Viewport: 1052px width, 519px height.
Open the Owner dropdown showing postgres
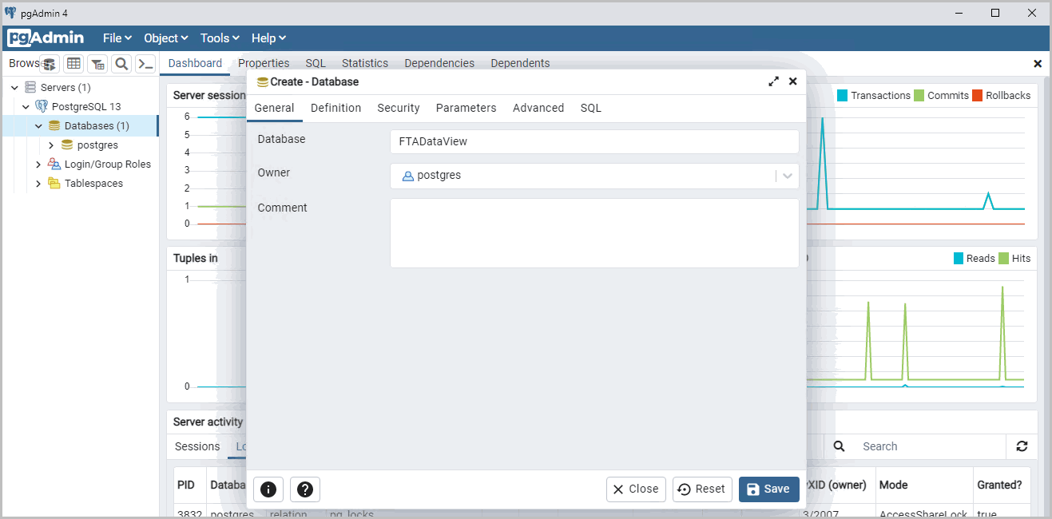[x=594, y=176]
